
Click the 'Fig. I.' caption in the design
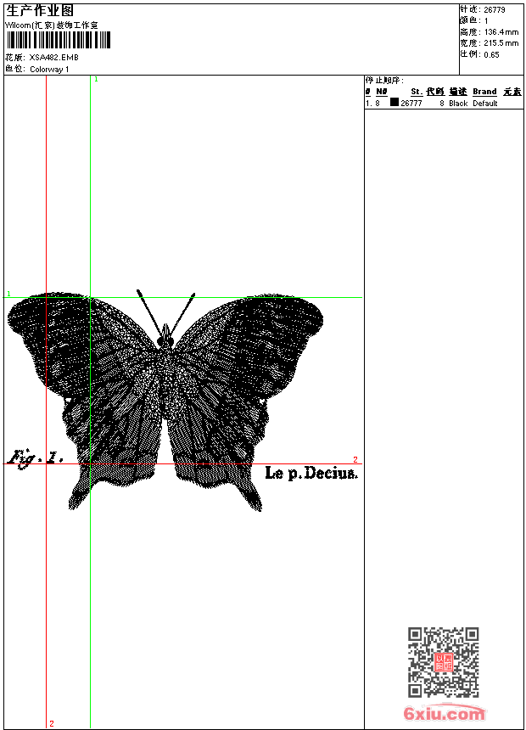coord(36,459)
